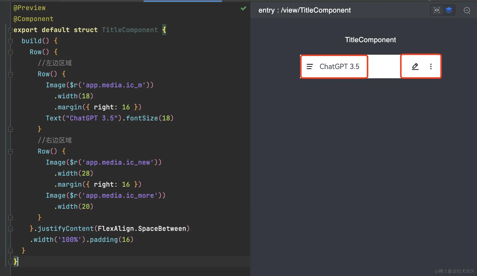Collapse the build() fold marker
The height and width of the screenshot is (276, 477).
click(x=11, y=41)
